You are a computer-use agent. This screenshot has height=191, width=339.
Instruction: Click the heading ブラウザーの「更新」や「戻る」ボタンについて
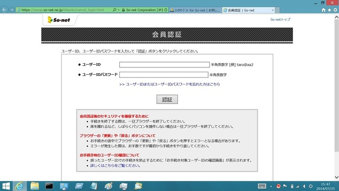tap(118, 136)
